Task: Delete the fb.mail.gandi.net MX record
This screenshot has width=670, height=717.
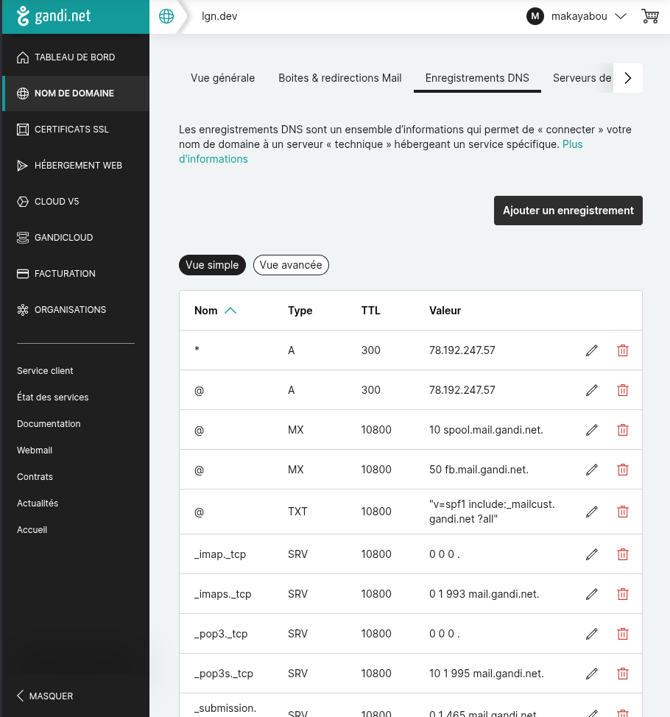Action: coord(623,470)
